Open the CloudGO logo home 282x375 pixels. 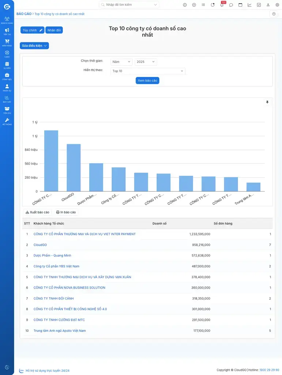[7, 7]
